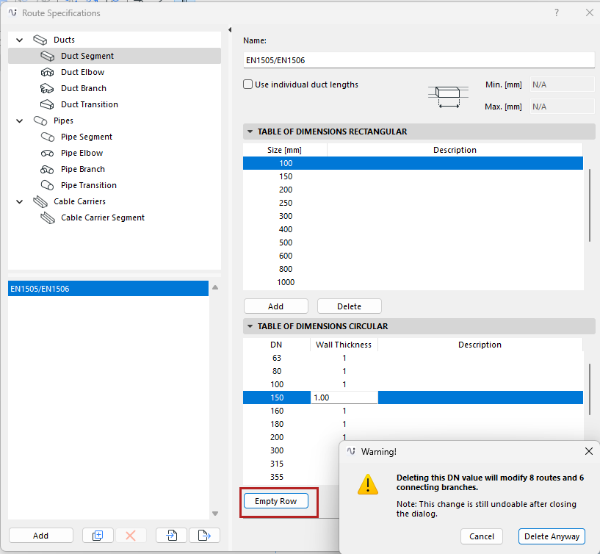The width and height of the screenshot is (600, 554).
Task: Collapse Table of Dimensions Circular section
Action: click(250, 326)
